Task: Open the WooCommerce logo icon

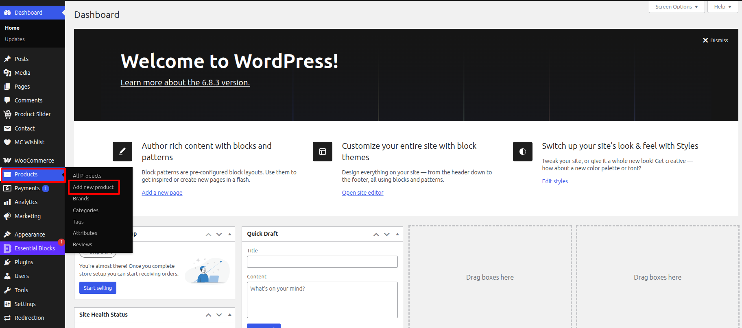Action: coord(7,161)
